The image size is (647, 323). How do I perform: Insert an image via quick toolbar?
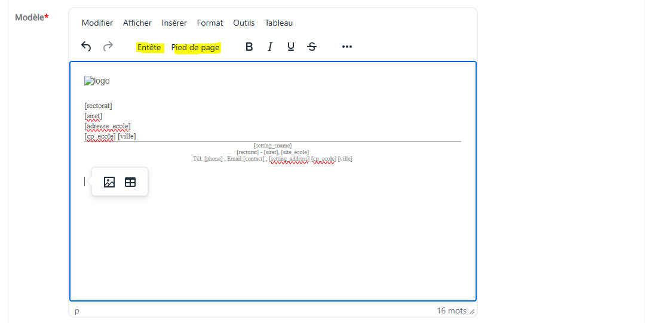pyautogui.click(x=109, y=182)
